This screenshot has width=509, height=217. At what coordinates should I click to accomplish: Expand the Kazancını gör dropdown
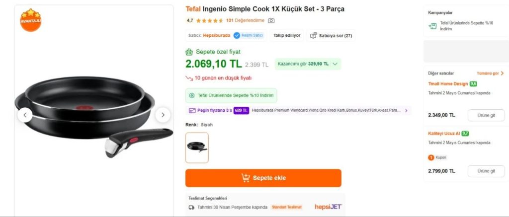336,64
